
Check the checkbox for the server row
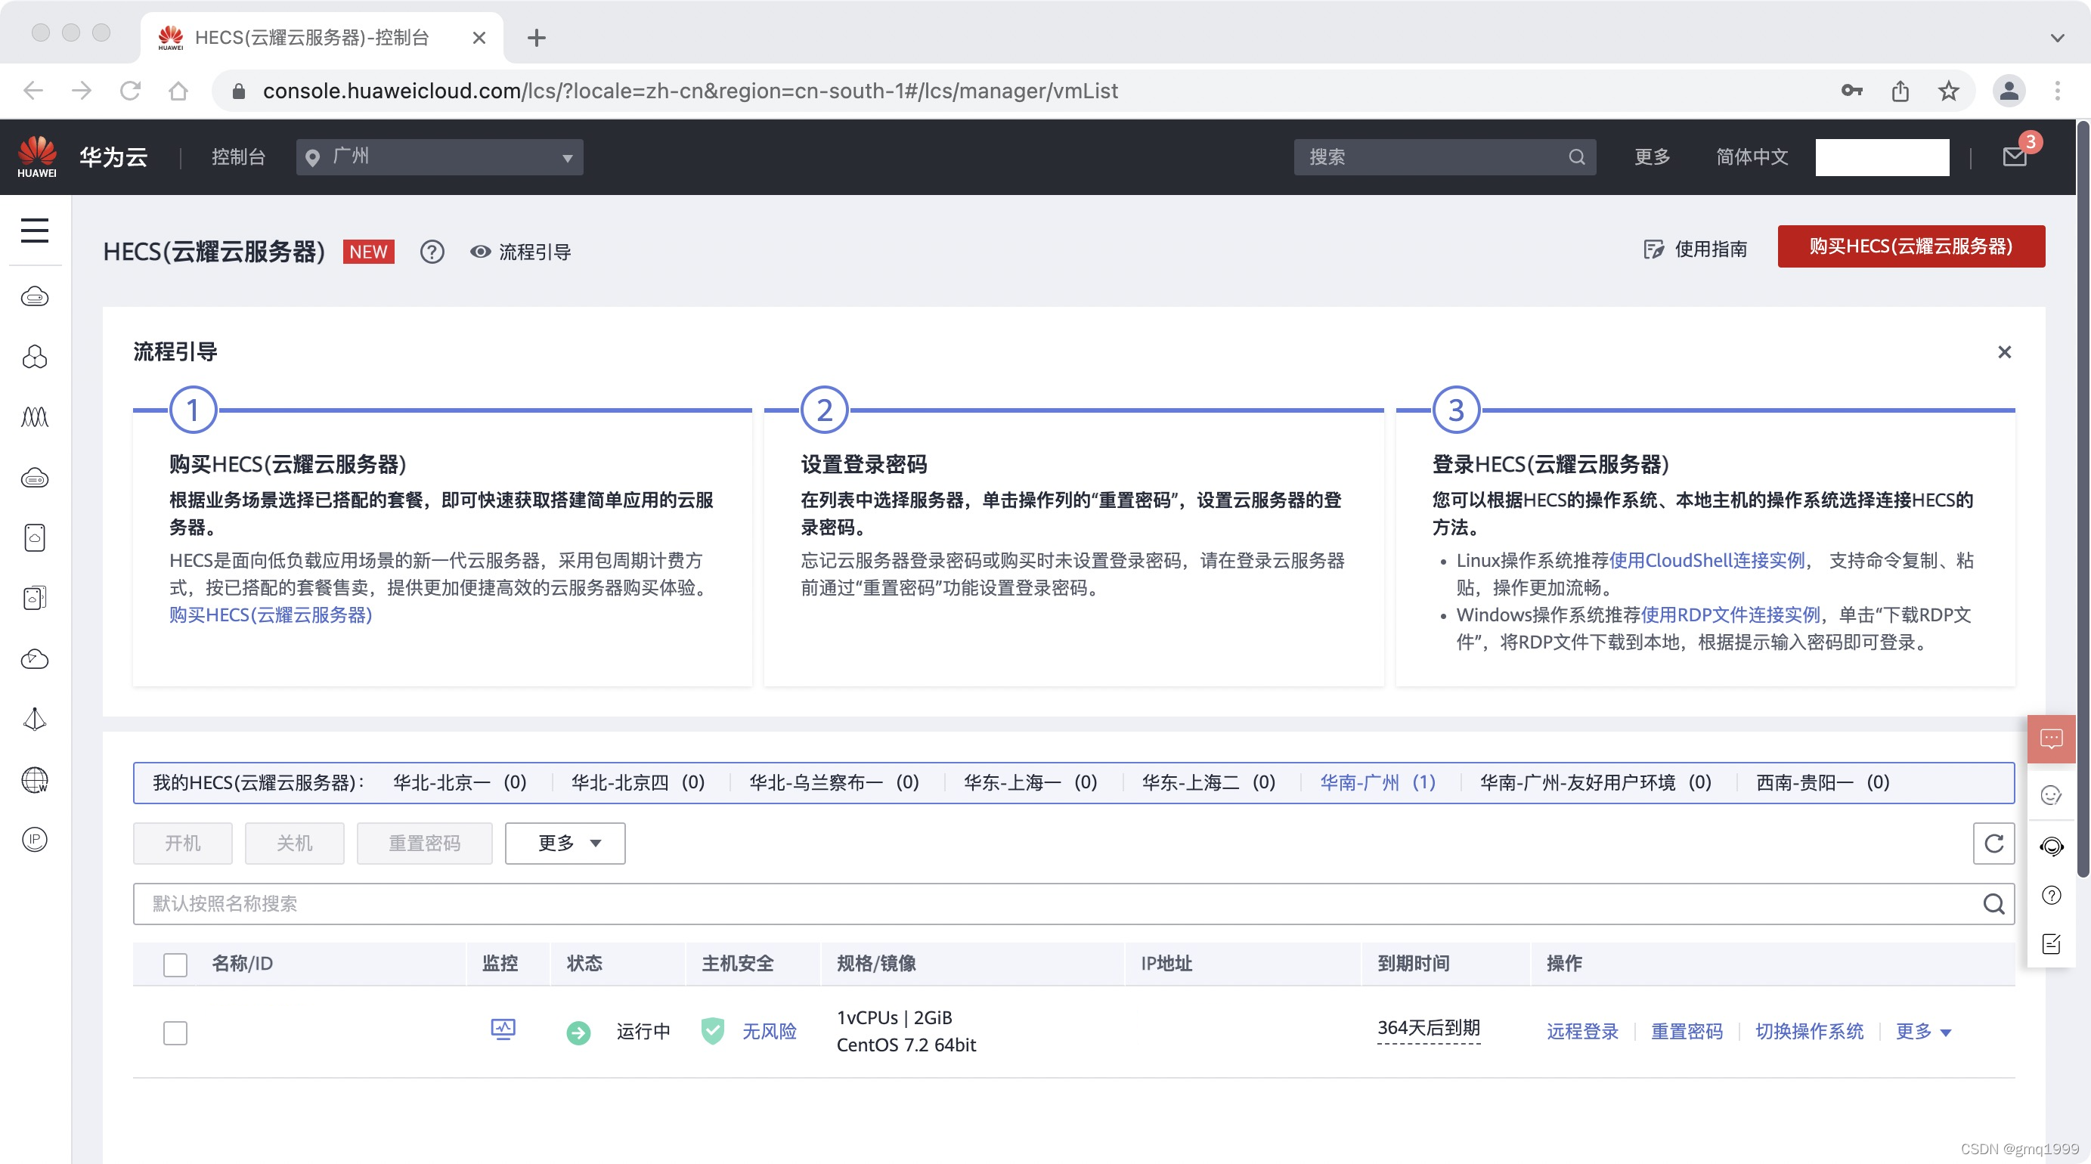(175, 1032)
